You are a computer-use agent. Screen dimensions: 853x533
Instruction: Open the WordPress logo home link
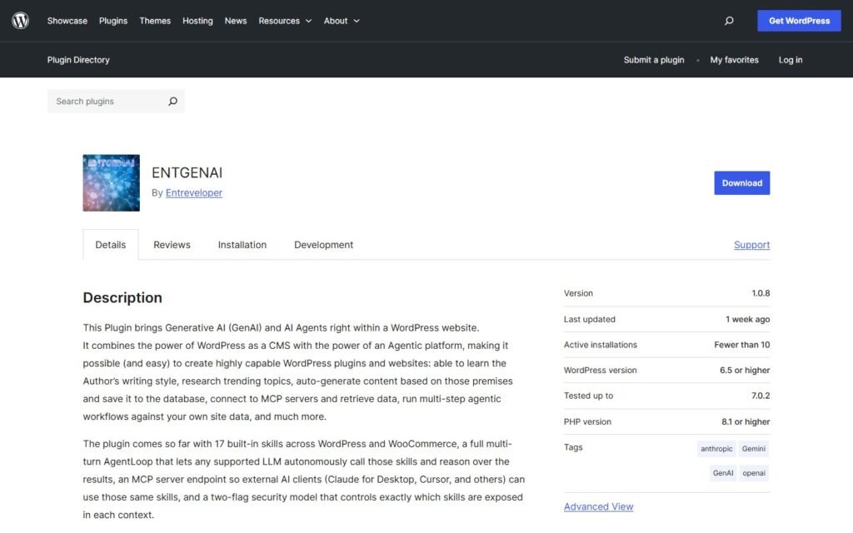tap(20, 21)
